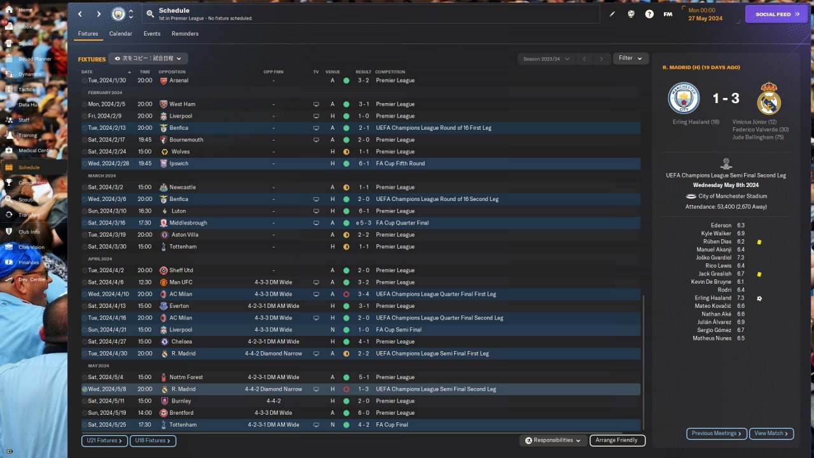
Task: Toggle the select circle on the Arsenal fixture row
Action: tap(85, 81)
